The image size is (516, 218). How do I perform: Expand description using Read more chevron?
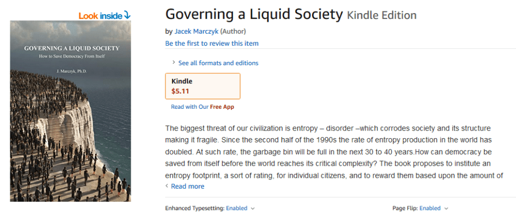(x=167, y=186)
